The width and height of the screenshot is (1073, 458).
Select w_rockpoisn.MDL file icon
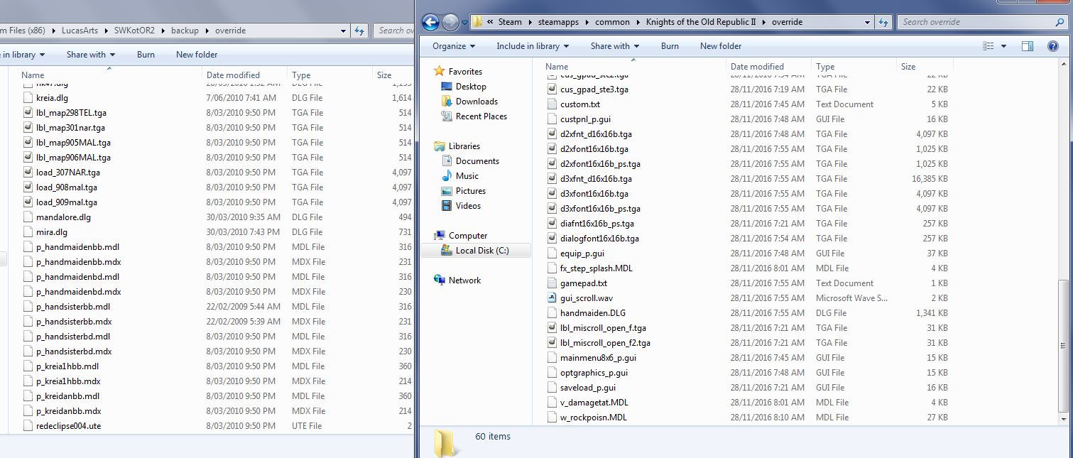[552, 418]
